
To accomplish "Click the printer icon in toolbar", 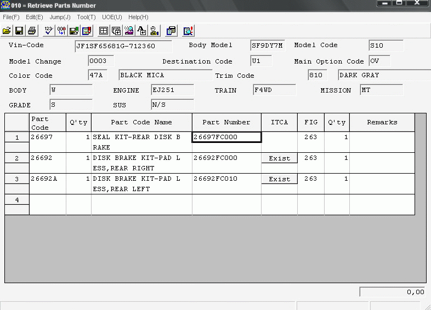I will tap(32, 31).
